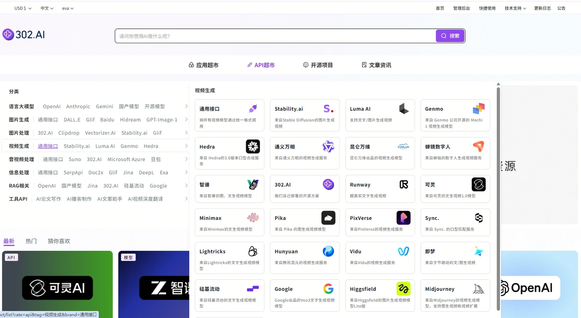Select Suno under 音视频处理
Image resolution: width=581 pixels, height=318 pixels.
(75, 159)
